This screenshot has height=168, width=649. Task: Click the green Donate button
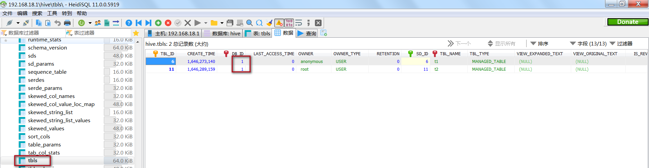(x=628, y=22)
